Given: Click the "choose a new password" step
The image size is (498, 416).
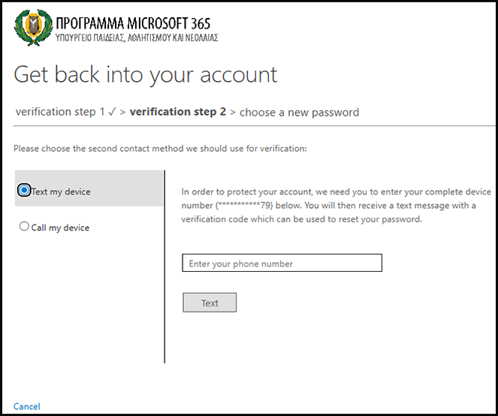Looking at the screenshot, I should click(x=299, y=113).
